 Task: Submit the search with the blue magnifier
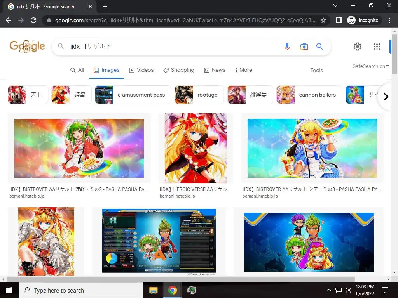319,47
